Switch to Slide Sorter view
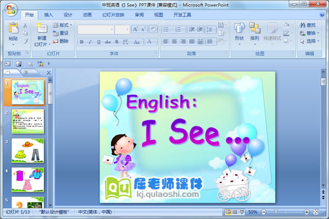This screenshot has height=219, width=329. click(x=235, y=212)
